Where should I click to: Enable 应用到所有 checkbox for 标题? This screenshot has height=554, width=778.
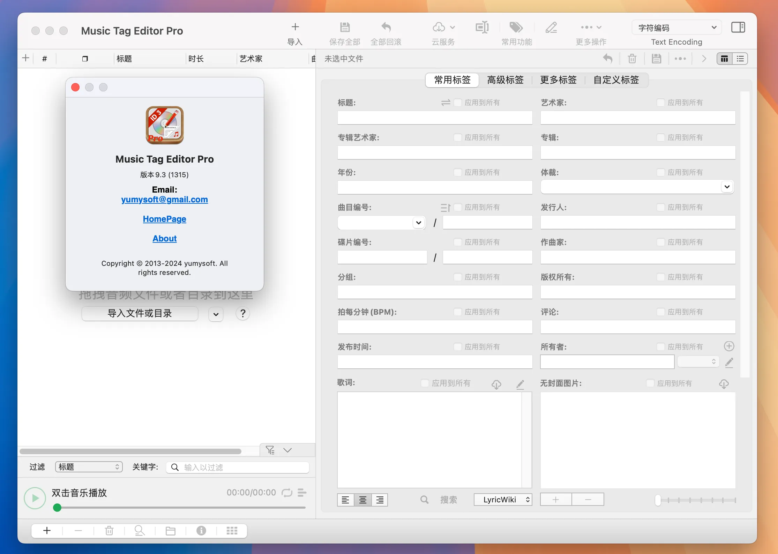458,102
